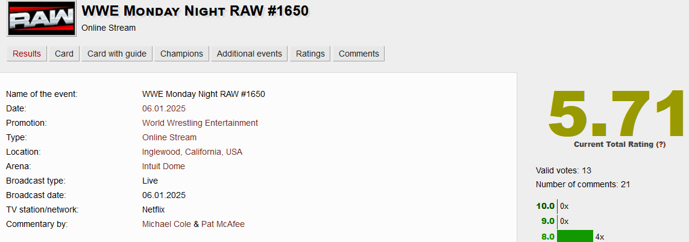Click the question mark rating help link

661,144
